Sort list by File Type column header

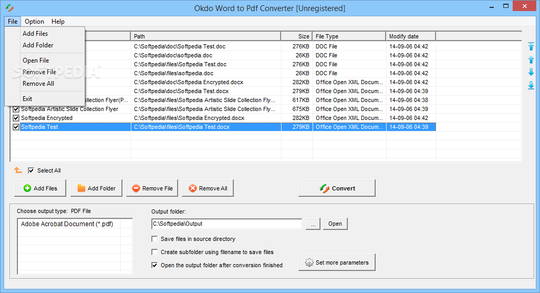(349, 36)
